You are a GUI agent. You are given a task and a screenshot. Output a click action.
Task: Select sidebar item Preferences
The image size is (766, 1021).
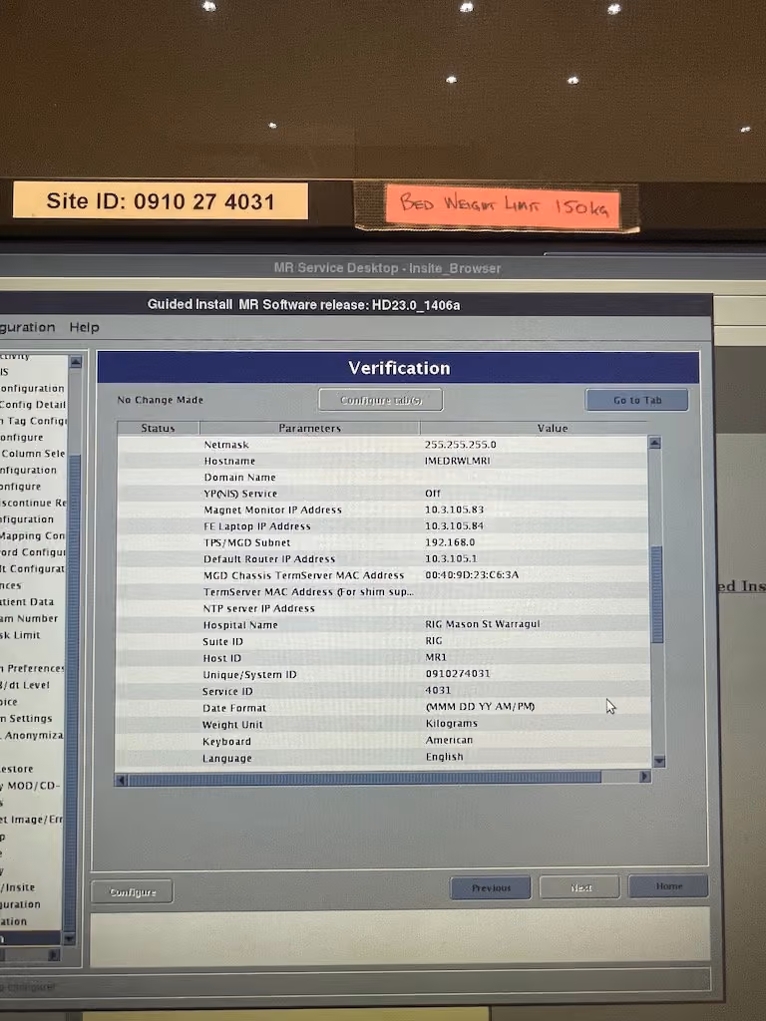(33, 668)
